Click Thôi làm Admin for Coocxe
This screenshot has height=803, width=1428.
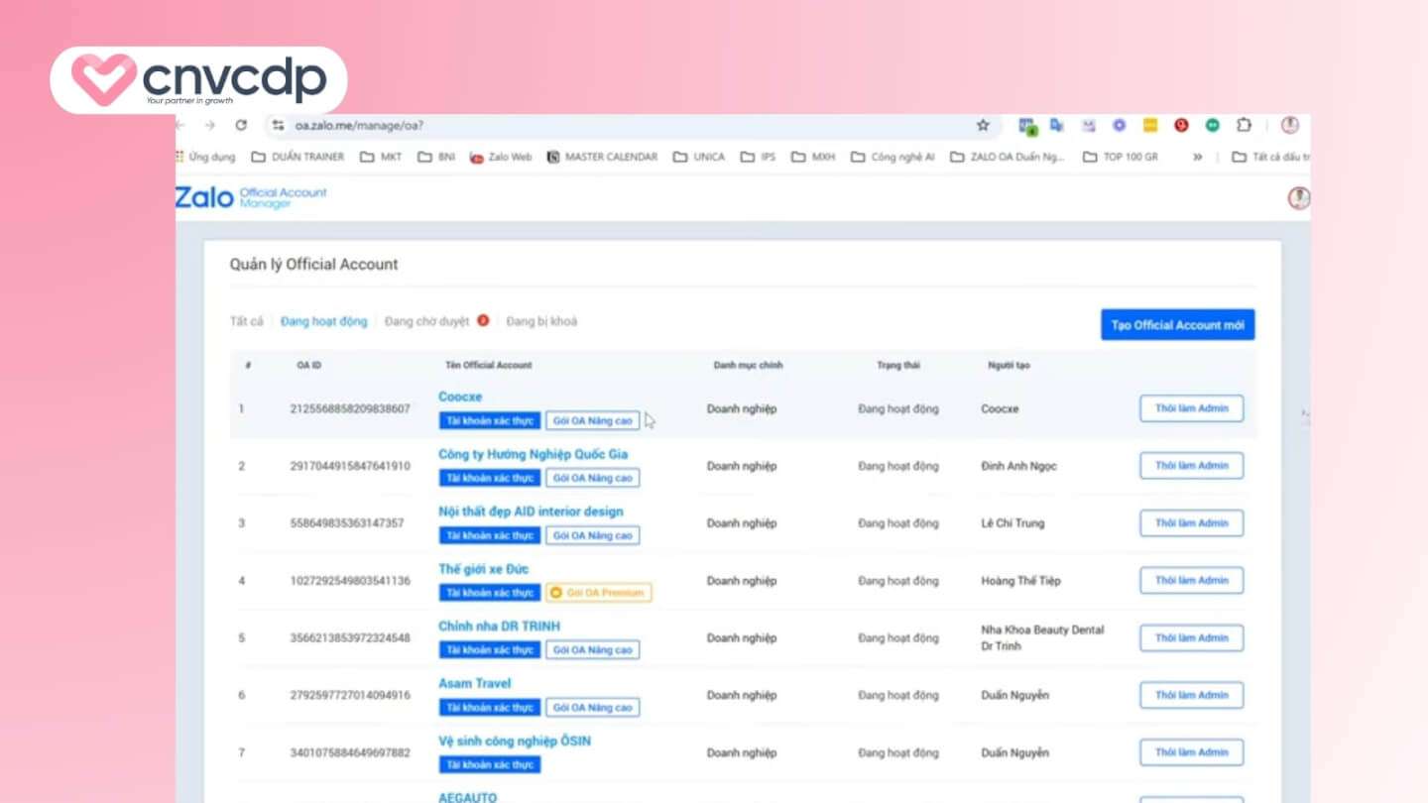tap(1191, 408)
